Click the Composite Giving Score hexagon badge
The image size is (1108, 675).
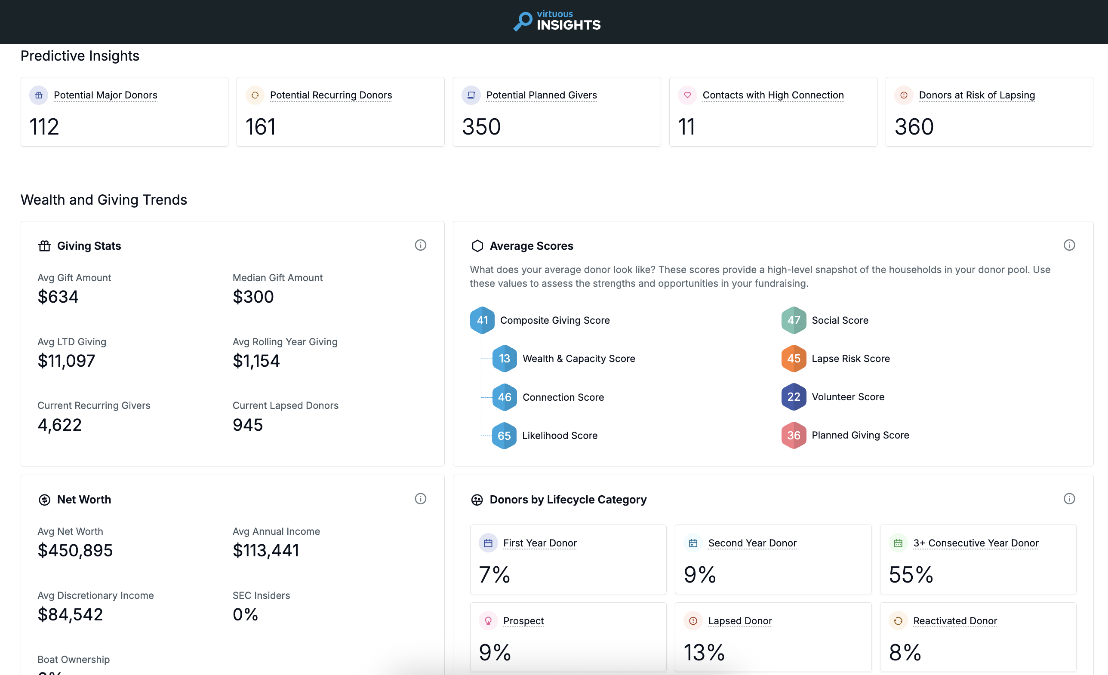tap(482, 320)
